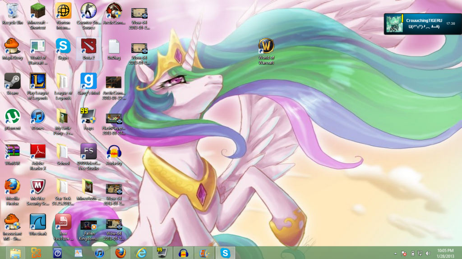Select the µTorrent desktop icon
Viewport: 462px width, 259px height.
pyautogui.click(x=12, y=119)
